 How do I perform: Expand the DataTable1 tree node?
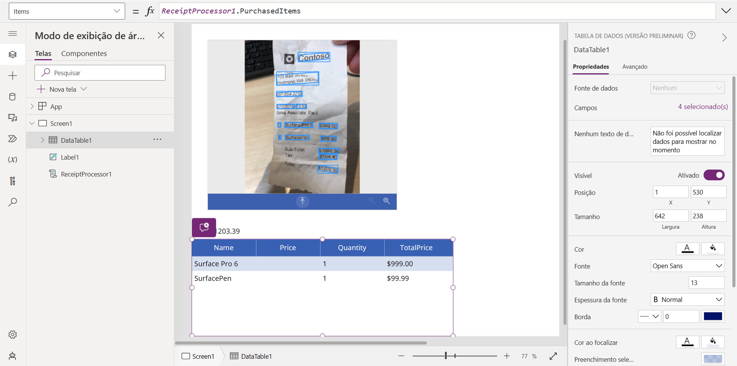click(42, 140)
